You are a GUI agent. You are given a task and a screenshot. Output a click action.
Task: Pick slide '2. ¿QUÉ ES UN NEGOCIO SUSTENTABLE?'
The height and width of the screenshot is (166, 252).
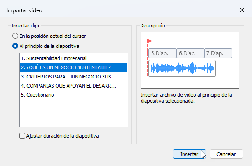pos(74,67)
